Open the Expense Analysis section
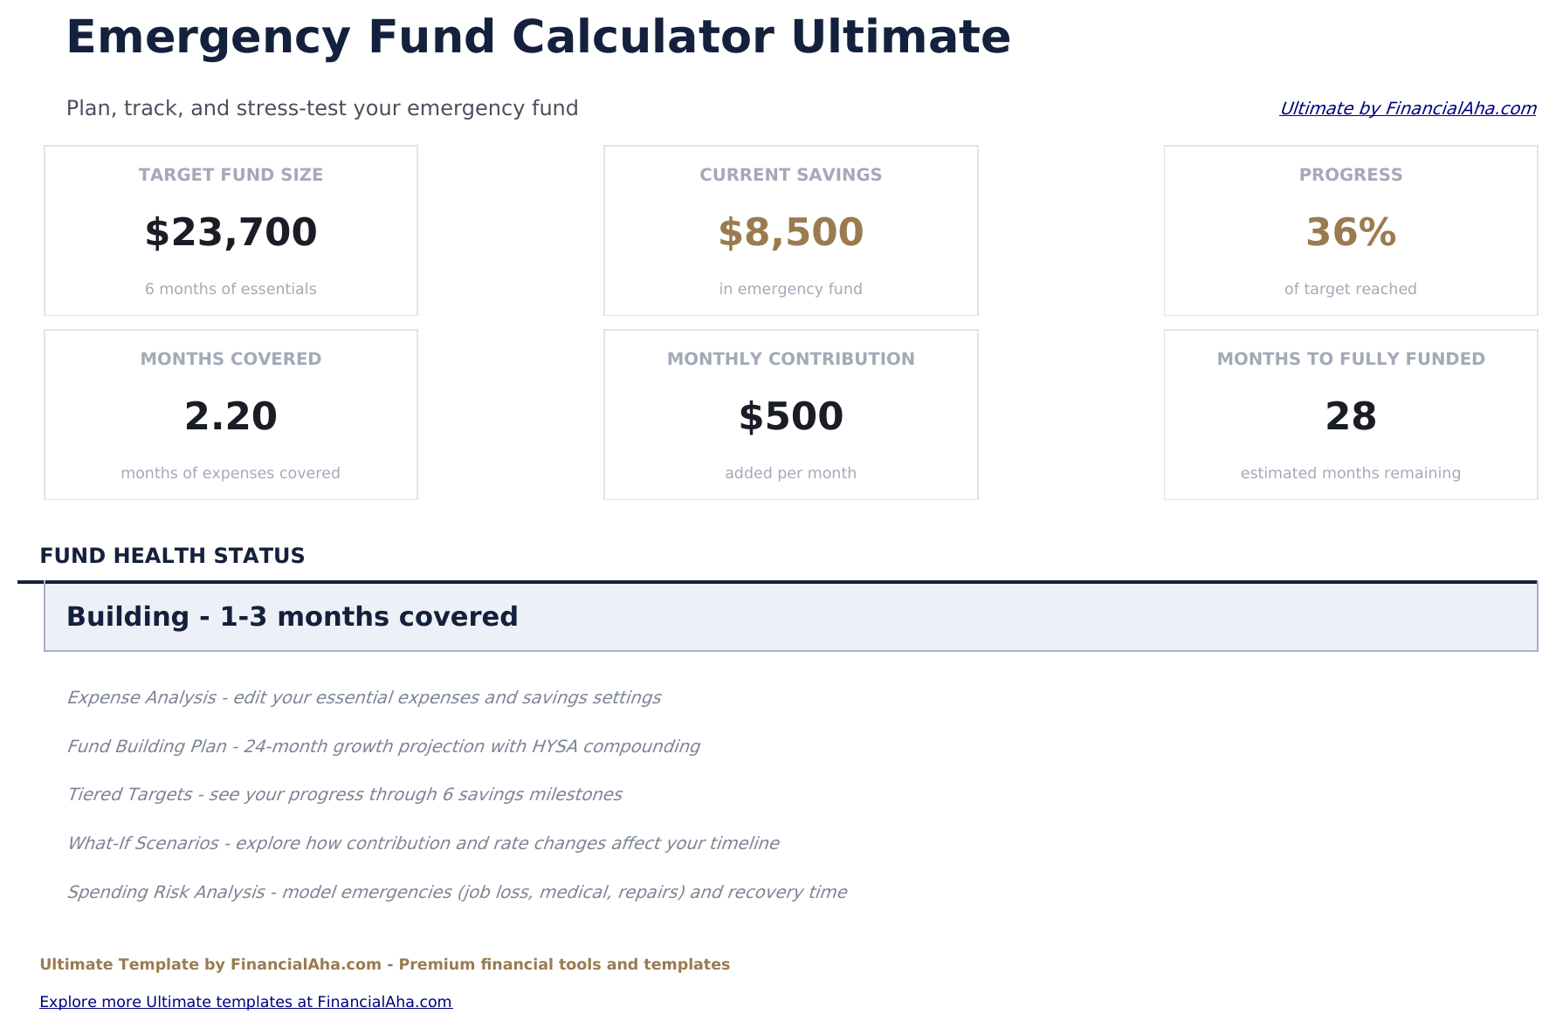The height and width of the screenshot is (1028, 1556). pos(364,697)
